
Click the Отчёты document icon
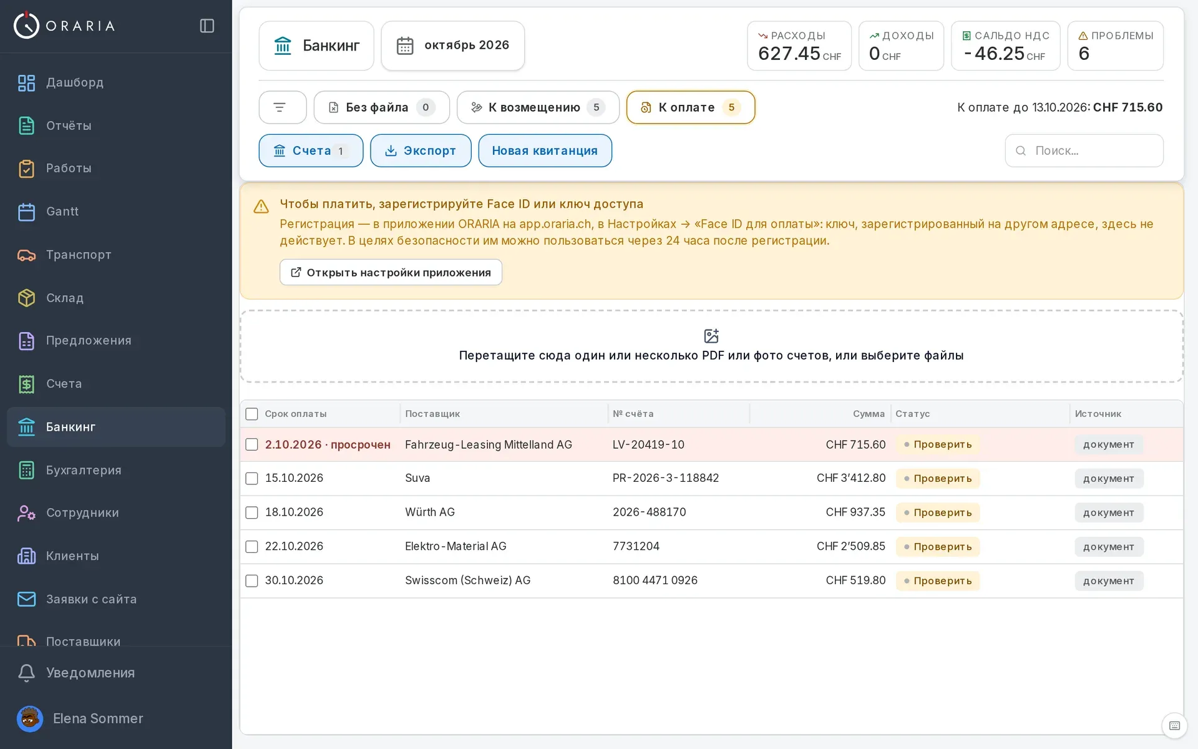pos(26,125)
